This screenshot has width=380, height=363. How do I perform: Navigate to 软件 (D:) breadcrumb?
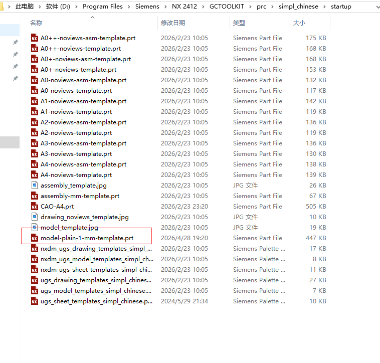coord(58,7)
